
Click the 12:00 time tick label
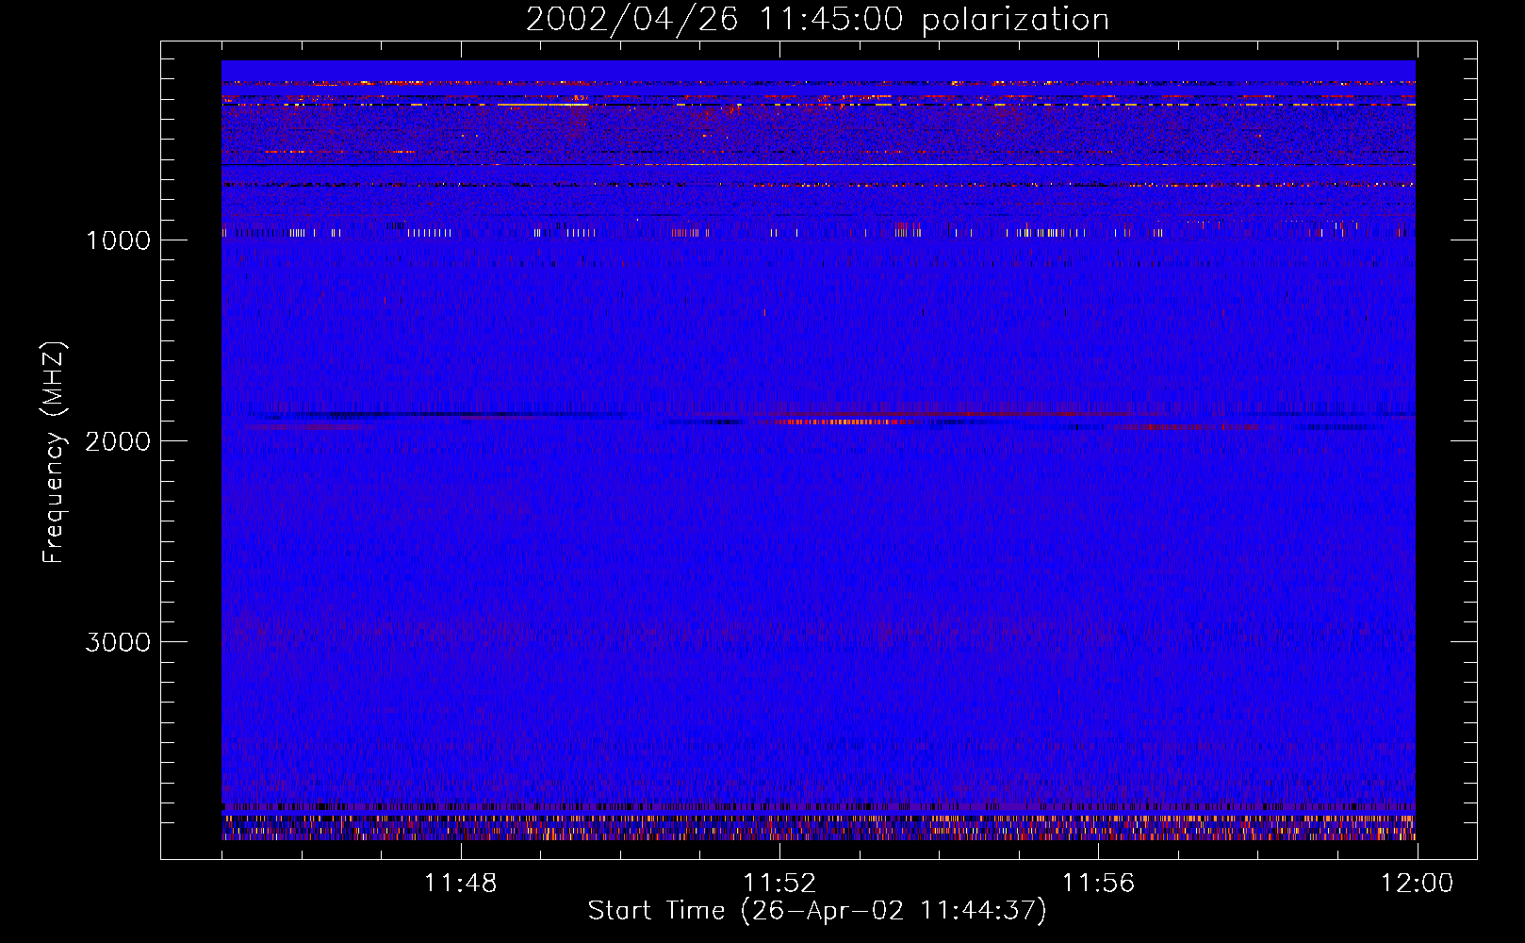click(x=1417, y=884)
